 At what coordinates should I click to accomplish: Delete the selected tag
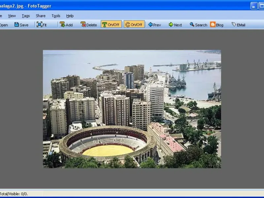point(88,25)
